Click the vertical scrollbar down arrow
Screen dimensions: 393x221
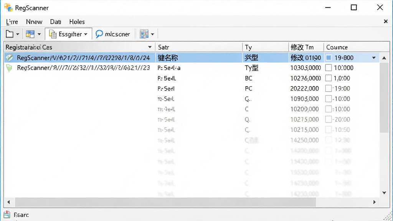(x=384, y=193)
